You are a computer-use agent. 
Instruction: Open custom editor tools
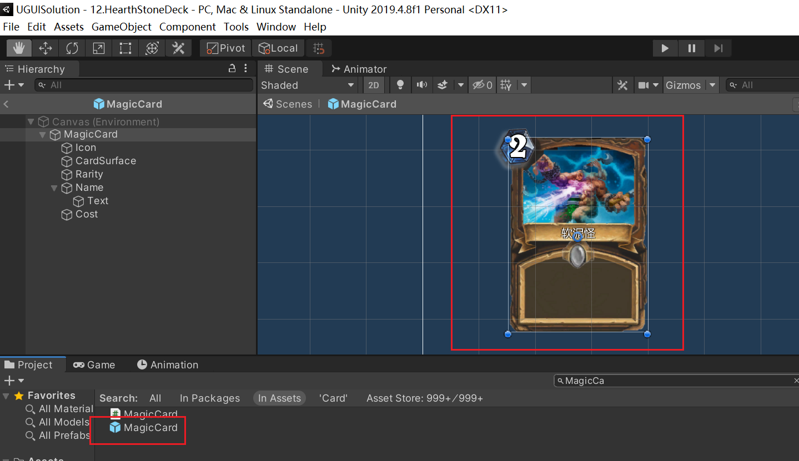click(x=178, y=48)
